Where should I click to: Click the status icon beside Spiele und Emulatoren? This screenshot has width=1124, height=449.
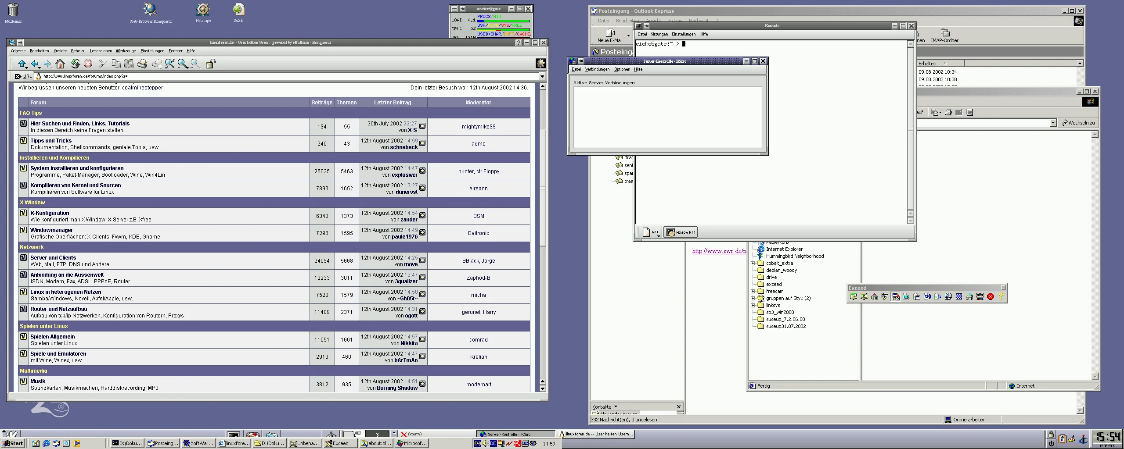(x=23, y=354)
